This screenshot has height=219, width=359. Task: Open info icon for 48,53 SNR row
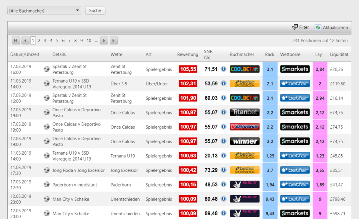coord(224,184)
